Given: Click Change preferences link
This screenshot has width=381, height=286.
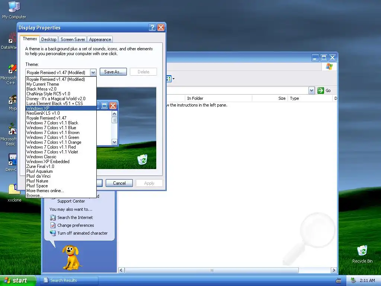Looking at the screenshot, I should (x=76, y=225).
